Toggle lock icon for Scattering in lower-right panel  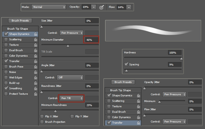tap(139, 101)
